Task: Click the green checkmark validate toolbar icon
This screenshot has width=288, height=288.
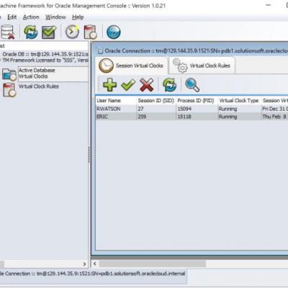Action: (49, 32)
